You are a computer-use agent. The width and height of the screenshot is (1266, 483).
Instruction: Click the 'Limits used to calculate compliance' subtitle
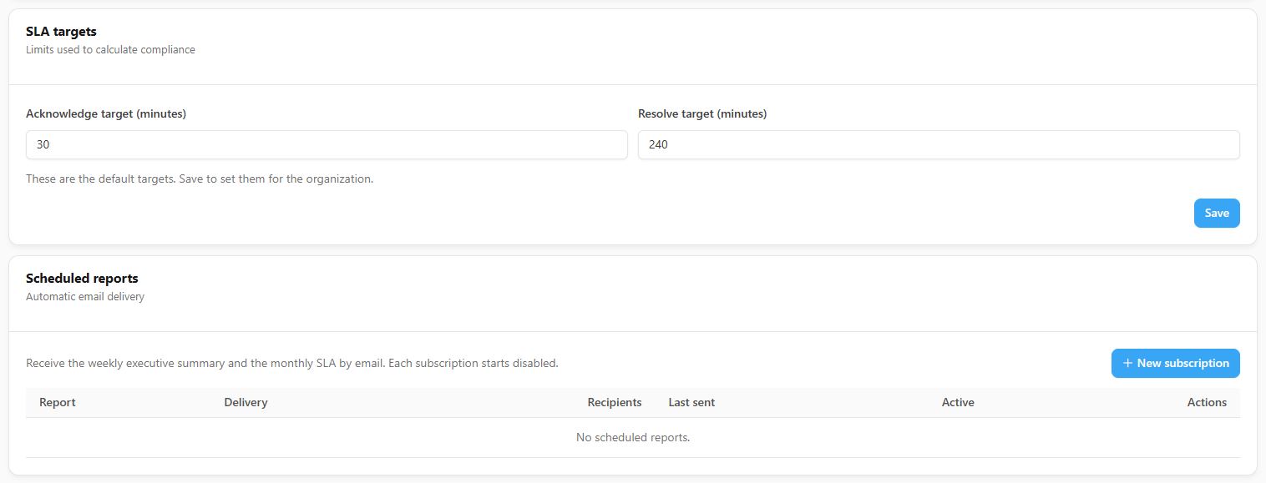[x=110, y=49]
